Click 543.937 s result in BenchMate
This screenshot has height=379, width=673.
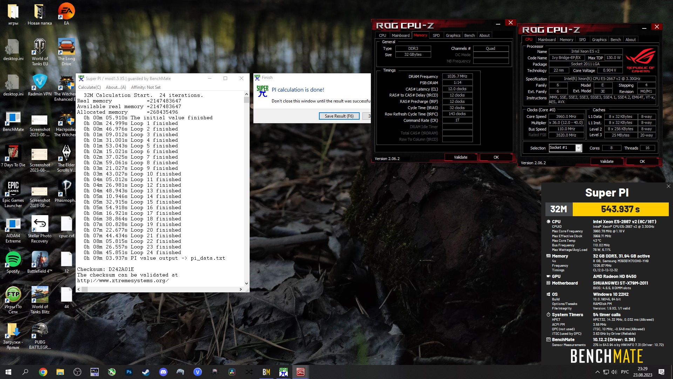[620, 210]
